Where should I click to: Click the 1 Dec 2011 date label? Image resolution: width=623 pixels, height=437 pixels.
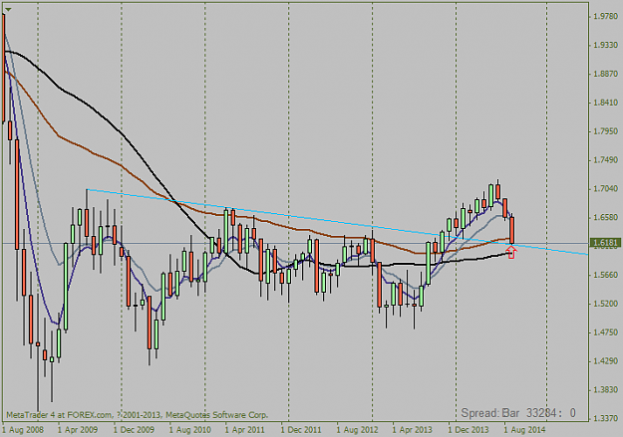click(301, 430)
